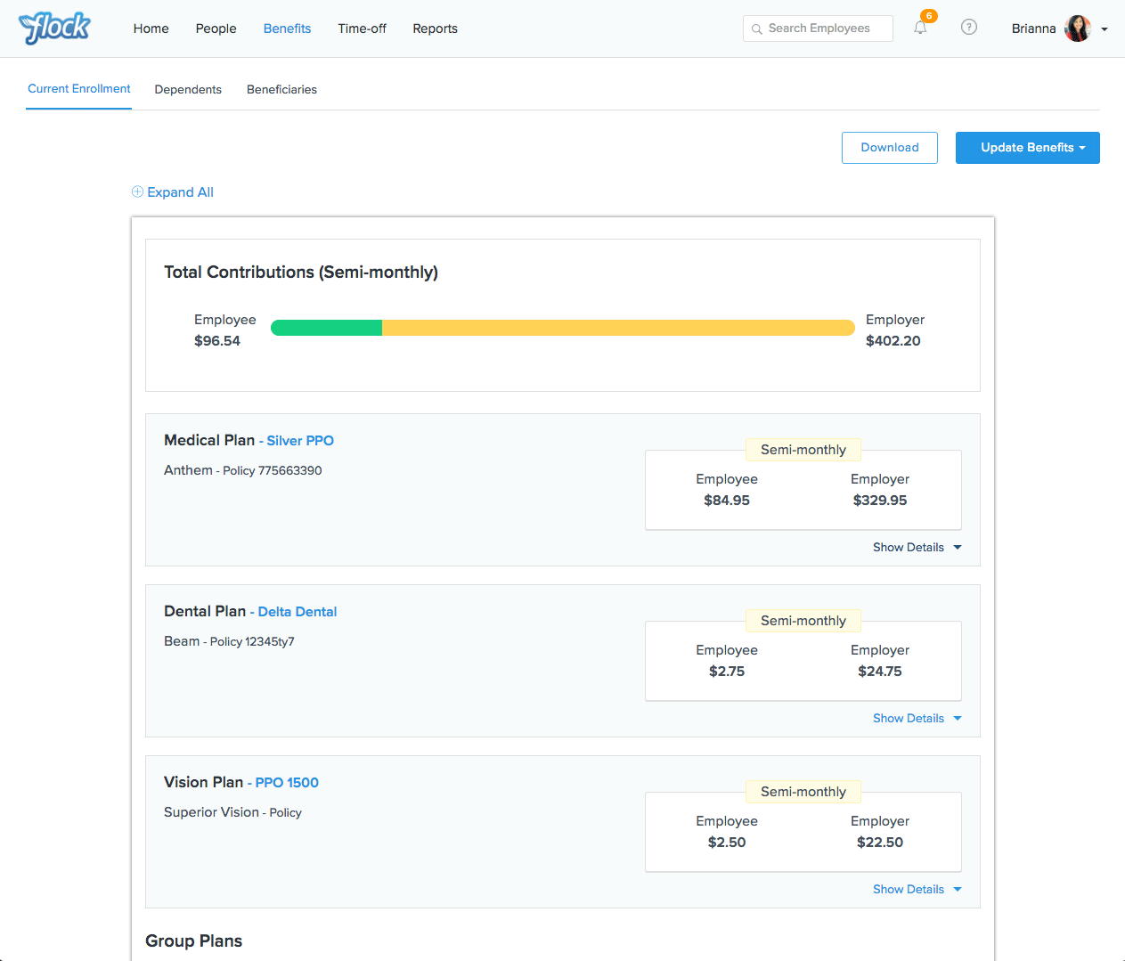Open the Delta Dental plan link
Image resolution: width=1125 pixels, height=961 pixels.
point(298,612)
